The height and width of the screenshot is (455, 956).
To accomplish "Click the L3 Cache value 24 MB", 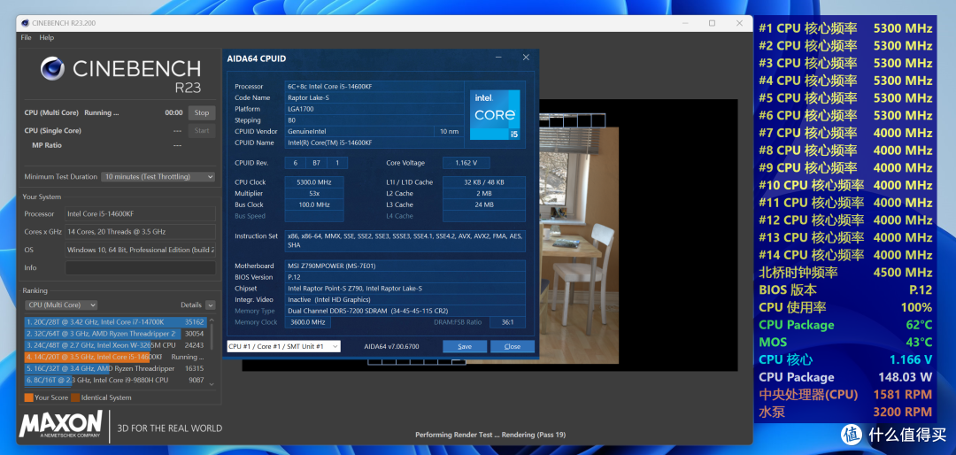I will pyautogui.click(x=484, y=205).
